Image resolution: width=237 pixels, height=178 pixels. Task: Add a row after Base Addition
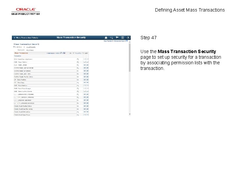pyautogui.click(x=85, y=80)
